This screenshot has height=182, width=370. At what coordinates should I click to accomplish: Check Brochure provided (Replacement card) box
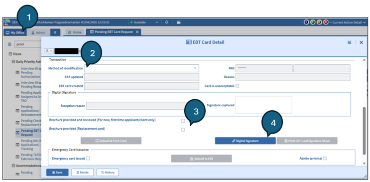[x=183, y=130]
